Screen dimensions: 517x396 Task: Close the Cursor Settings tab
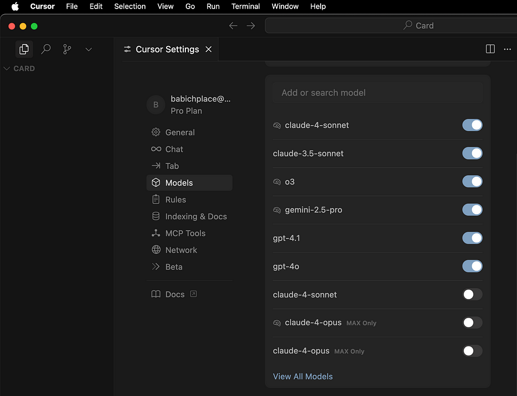pyautogui.click(x=209, y=49)
